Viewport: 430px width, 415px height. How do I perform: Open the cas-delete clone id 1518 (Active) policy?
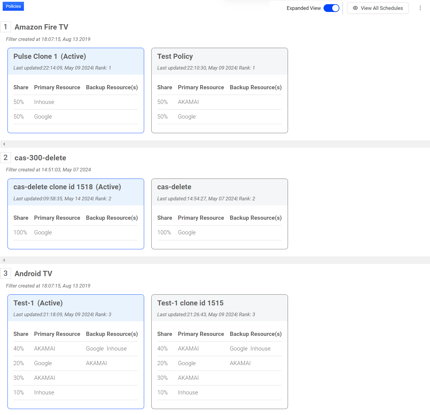(x=67, y=187)
